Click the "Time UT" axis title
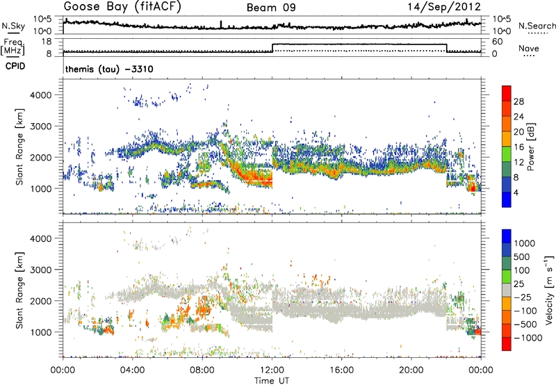The image size is (556, 385). (272, 381)
